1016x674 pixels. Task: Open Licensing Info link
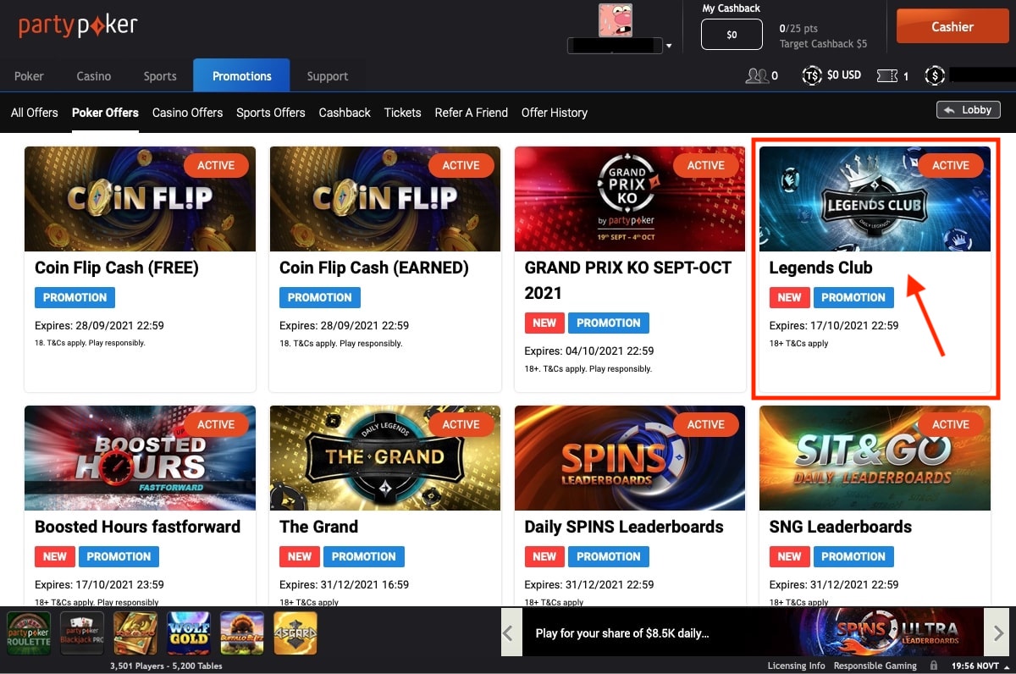click(x=796, y=666)
